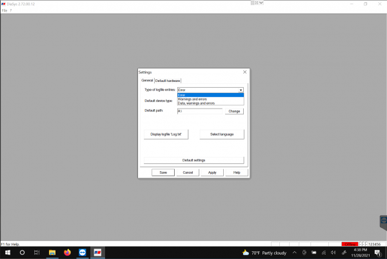Viewport: 387px width, 259px height.
Task: Click the taskbar clock showing 4:38 PM
Action: tap(361, 253)
